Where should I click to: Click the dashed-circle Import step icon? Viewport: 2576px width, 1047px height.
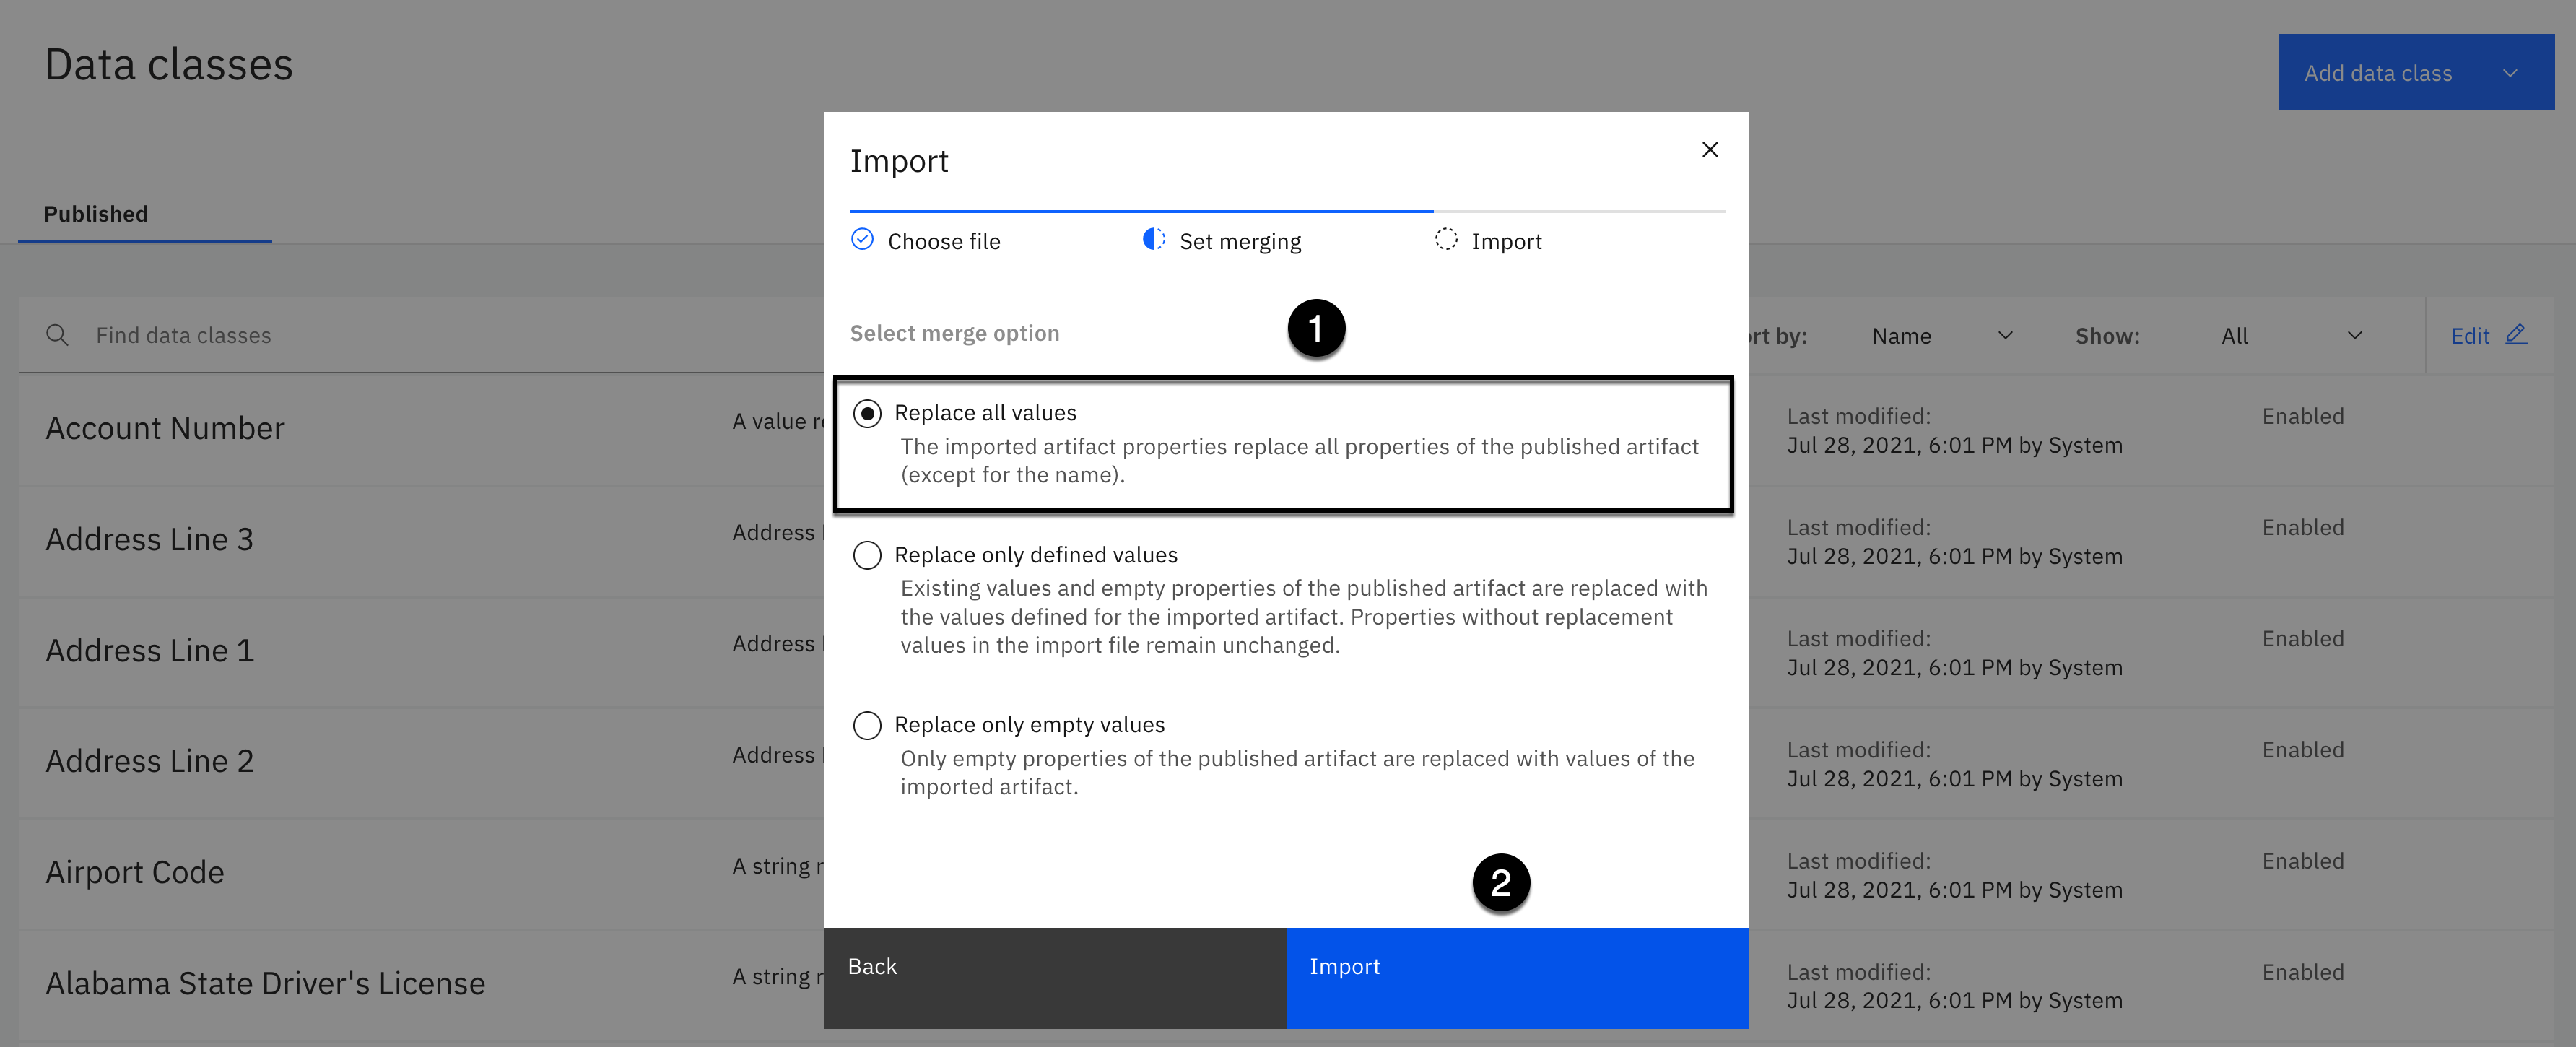pos(1445,240)
